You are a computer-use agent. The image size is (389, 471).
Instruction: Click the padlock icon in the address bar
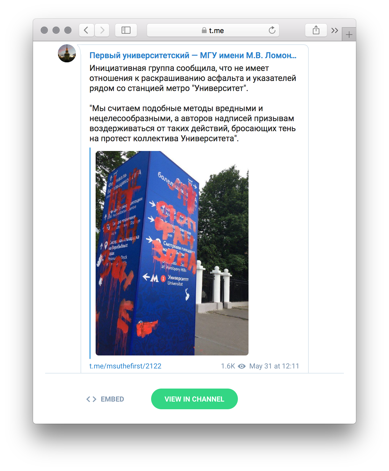[204, 30]
